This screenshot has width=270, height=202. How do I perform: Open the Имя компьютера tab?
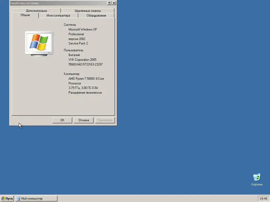(x=58, y=16)
